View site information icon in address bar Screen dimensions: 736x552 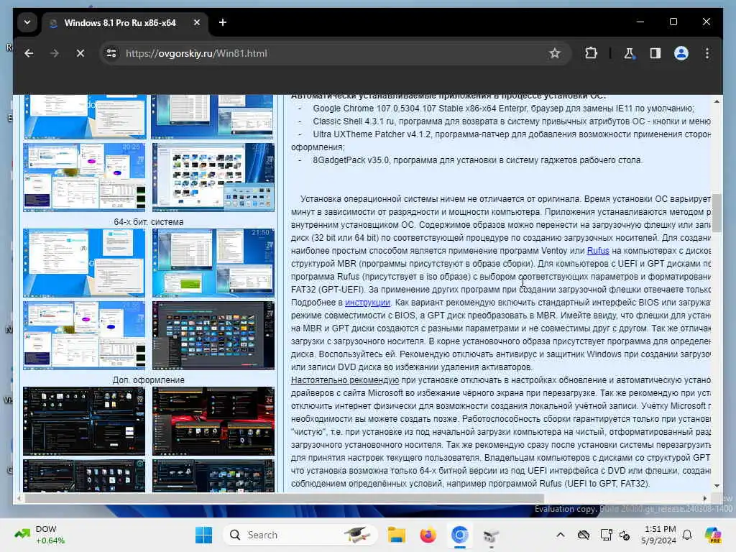pos(111,53)
